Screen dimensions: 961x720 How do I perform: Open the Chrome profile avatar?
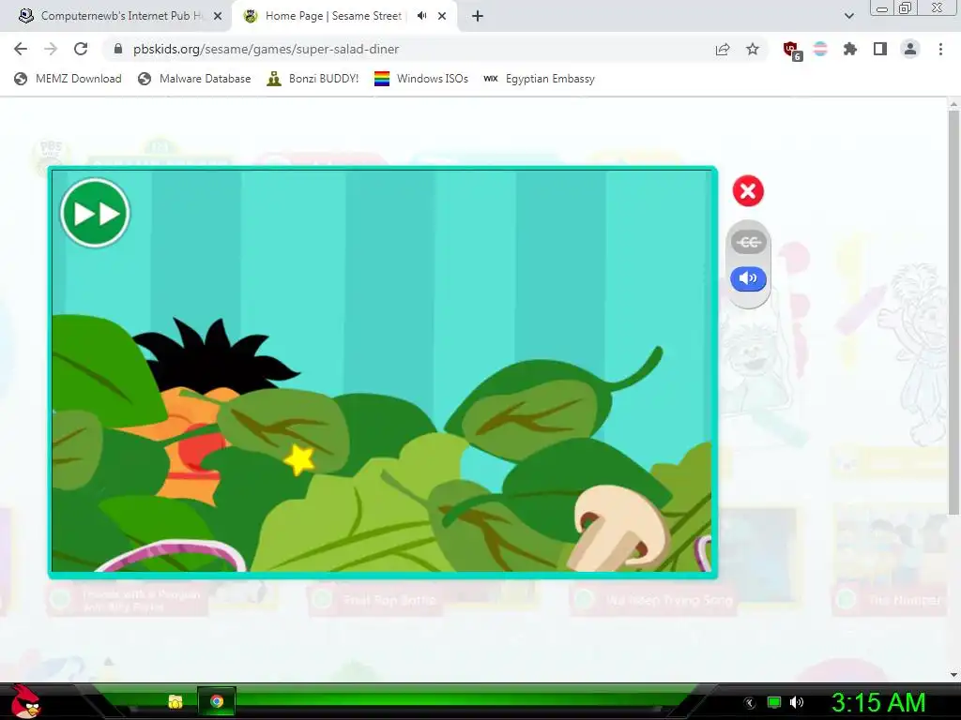pos(910,49)
